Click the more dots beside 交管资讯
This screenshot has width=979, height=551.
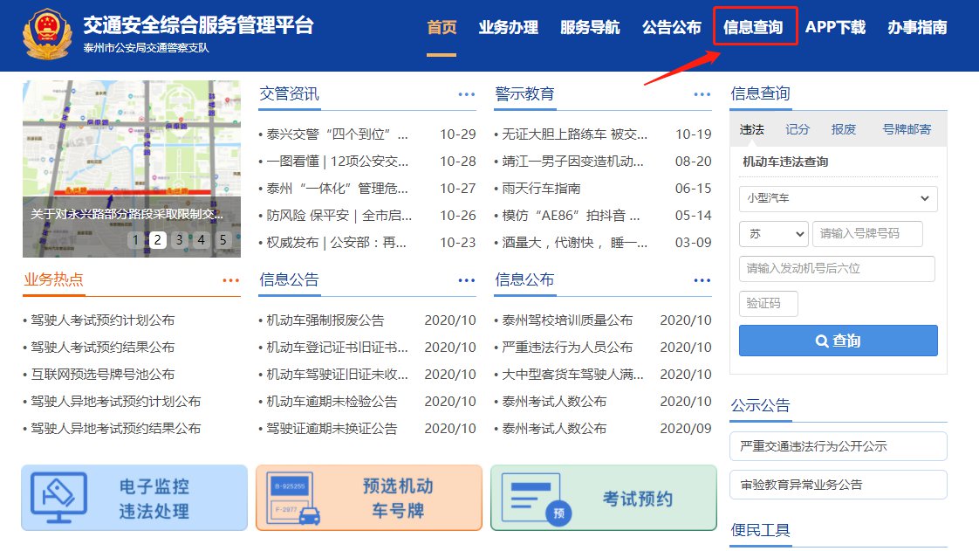click(x=467, y=94)
